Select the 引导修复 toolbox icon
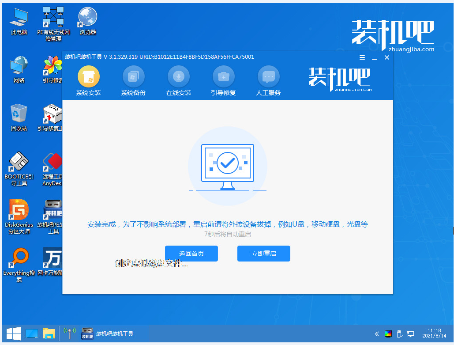The image size is (454, 345). [x=224, y=76]
